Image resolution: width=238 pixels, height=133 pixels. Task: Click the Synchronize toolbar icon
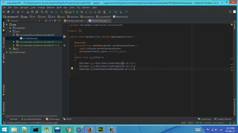[x=13, y=12]
